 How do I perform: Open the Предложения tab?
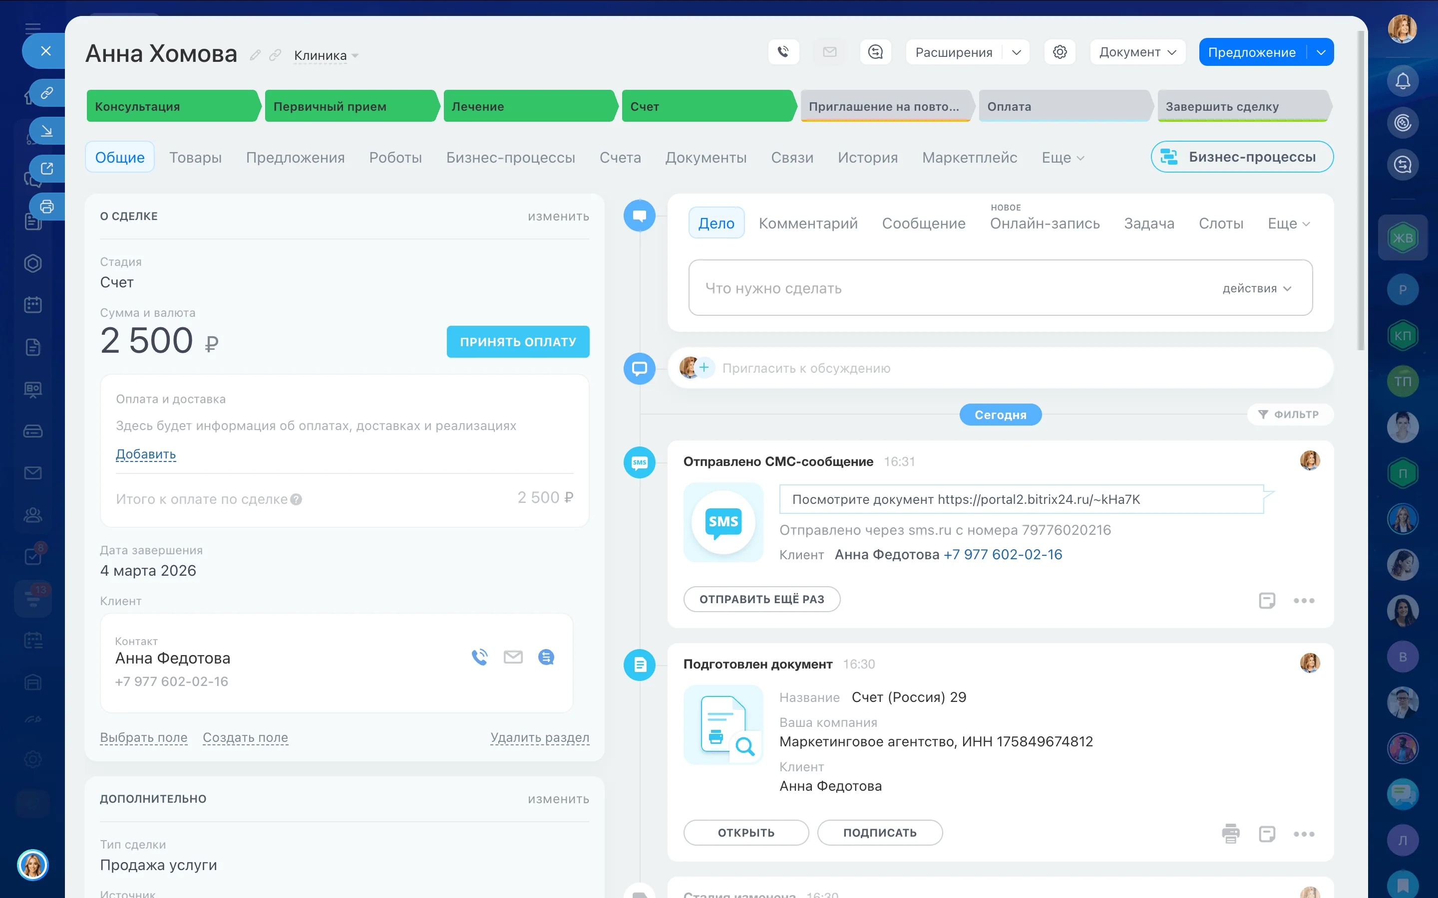pyautogui.click(x=295, y=157)
